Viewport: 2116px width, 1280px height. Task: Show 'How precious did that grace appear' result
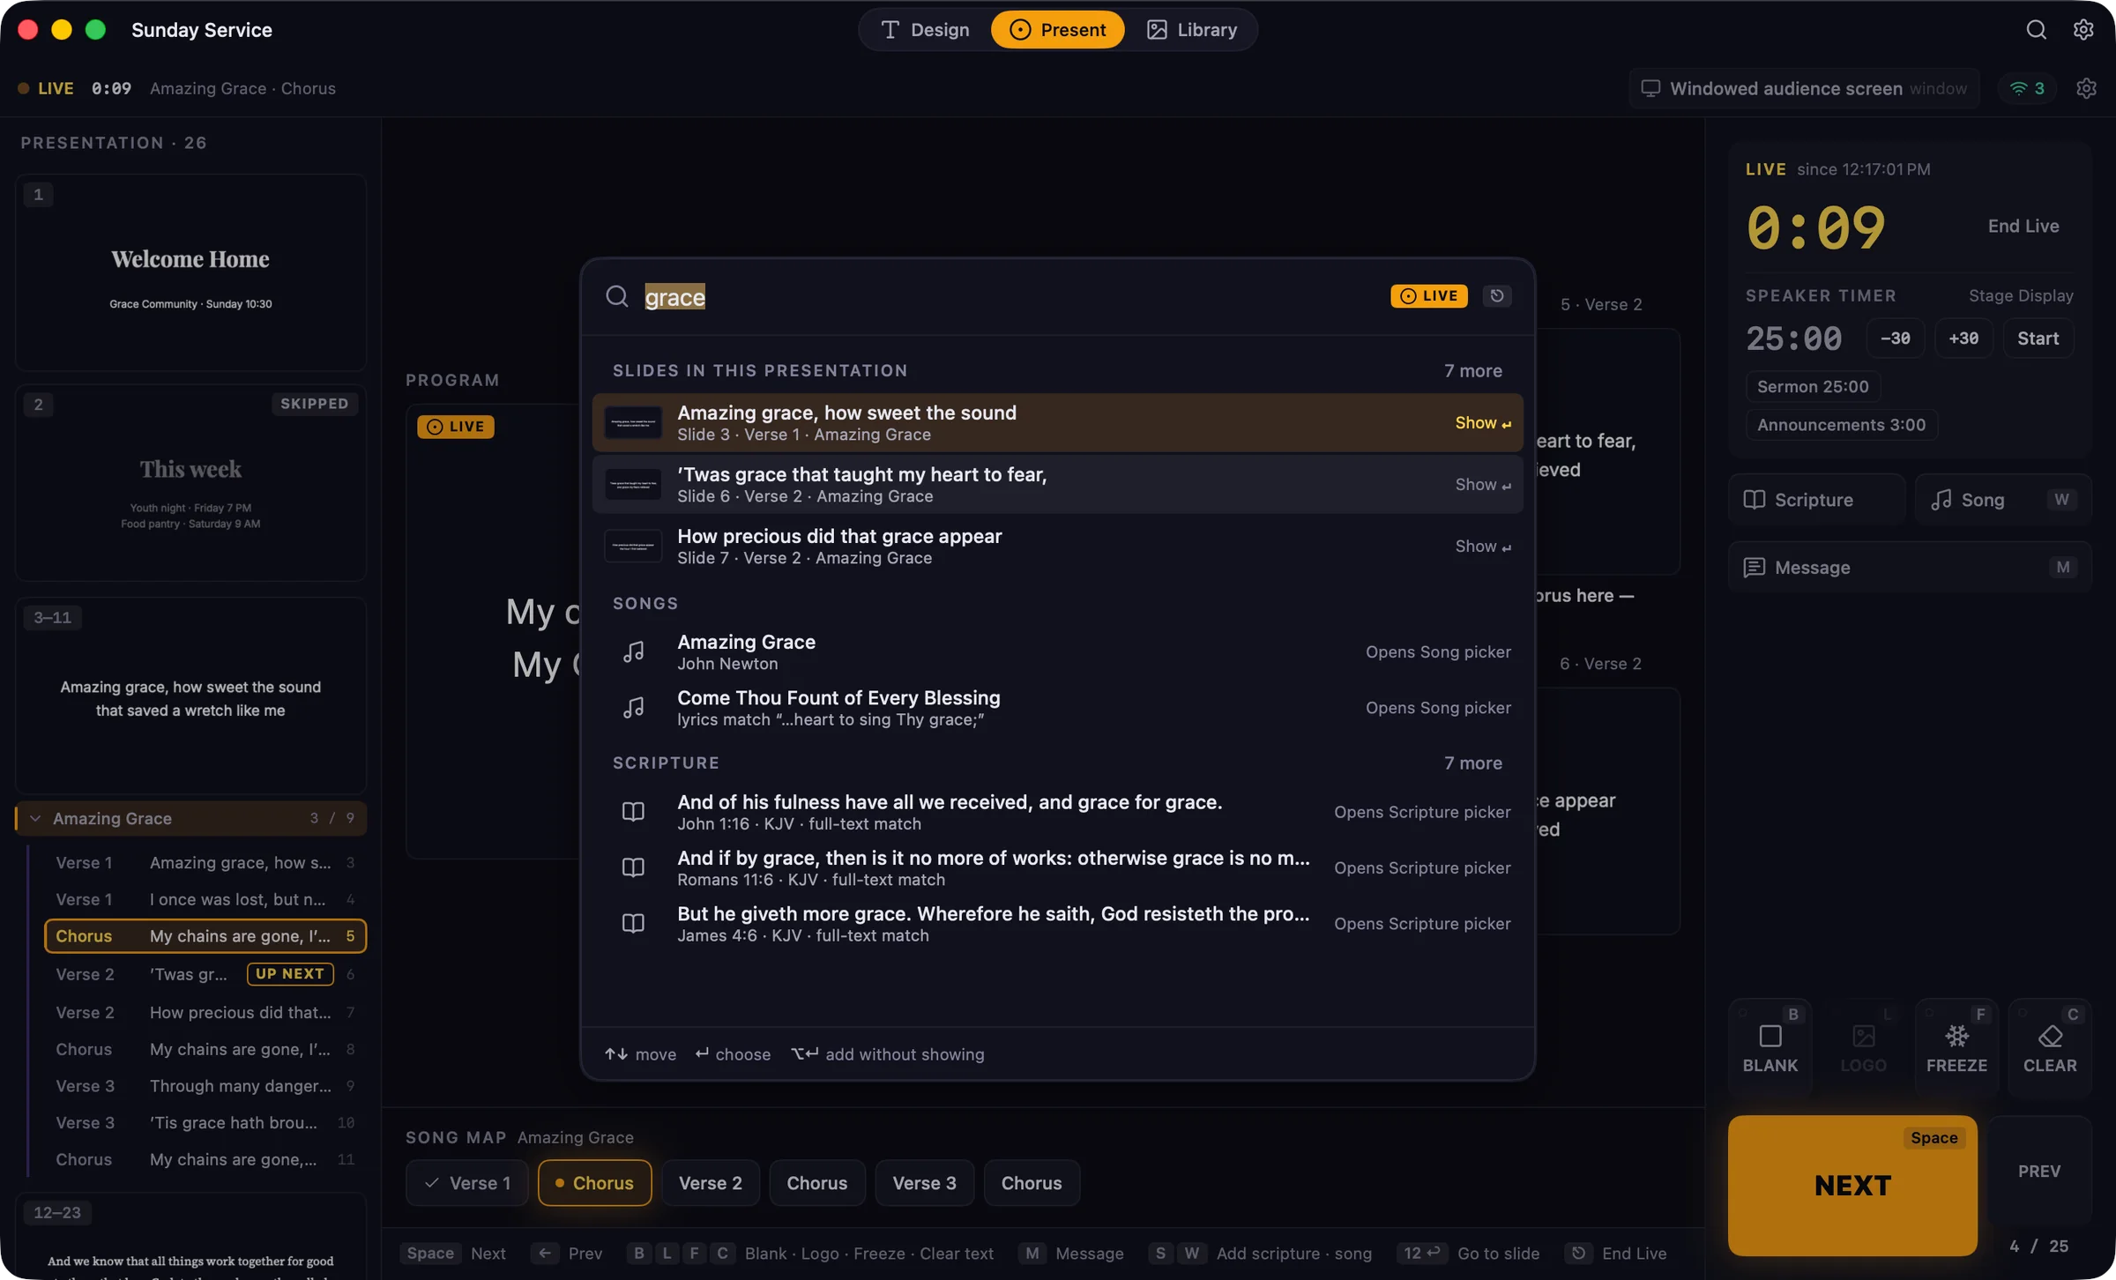(1057, 547)
